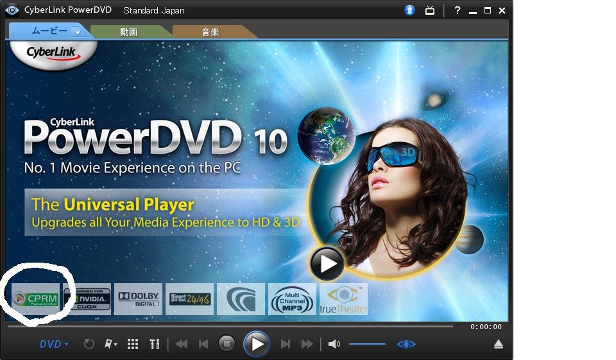Click the stop button

227,343
